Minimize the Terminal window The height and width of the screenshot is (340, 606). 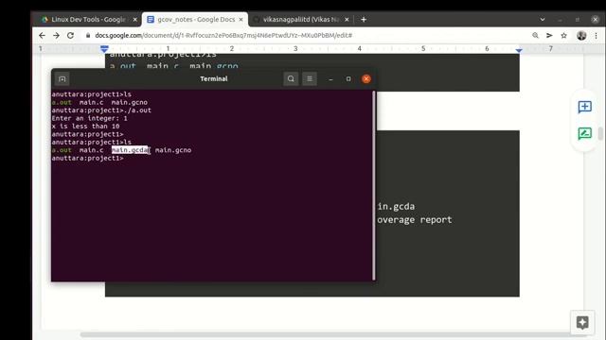click(x=330, y=79)
